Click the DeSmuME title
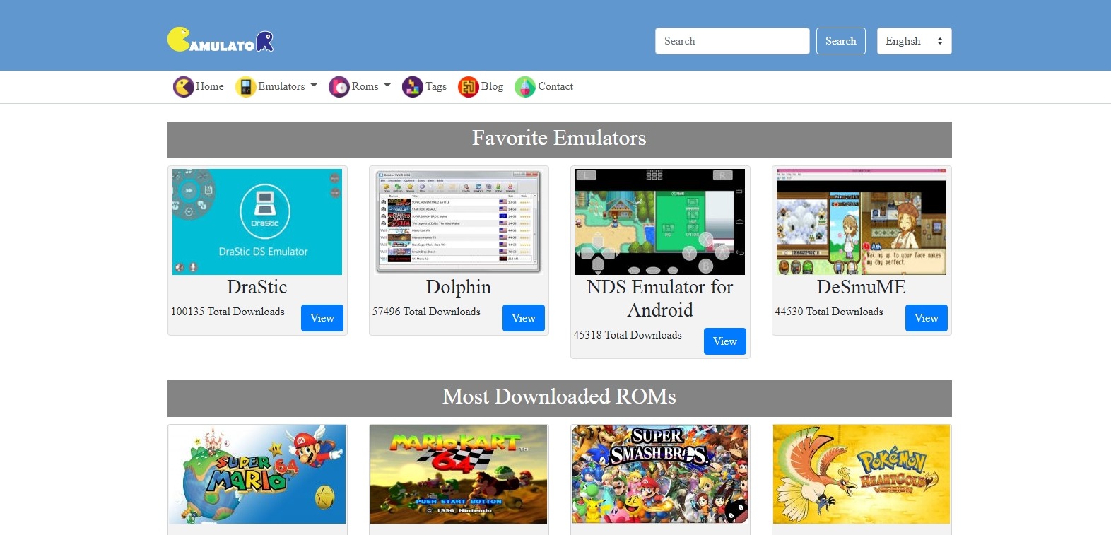Screen dimensions: 1111x535 click(x=862, y=287)
